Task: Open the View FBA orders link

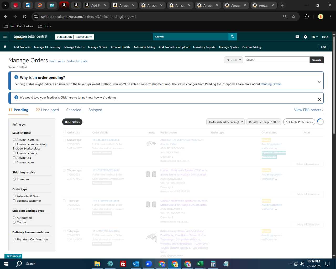Action: [309, 110]
